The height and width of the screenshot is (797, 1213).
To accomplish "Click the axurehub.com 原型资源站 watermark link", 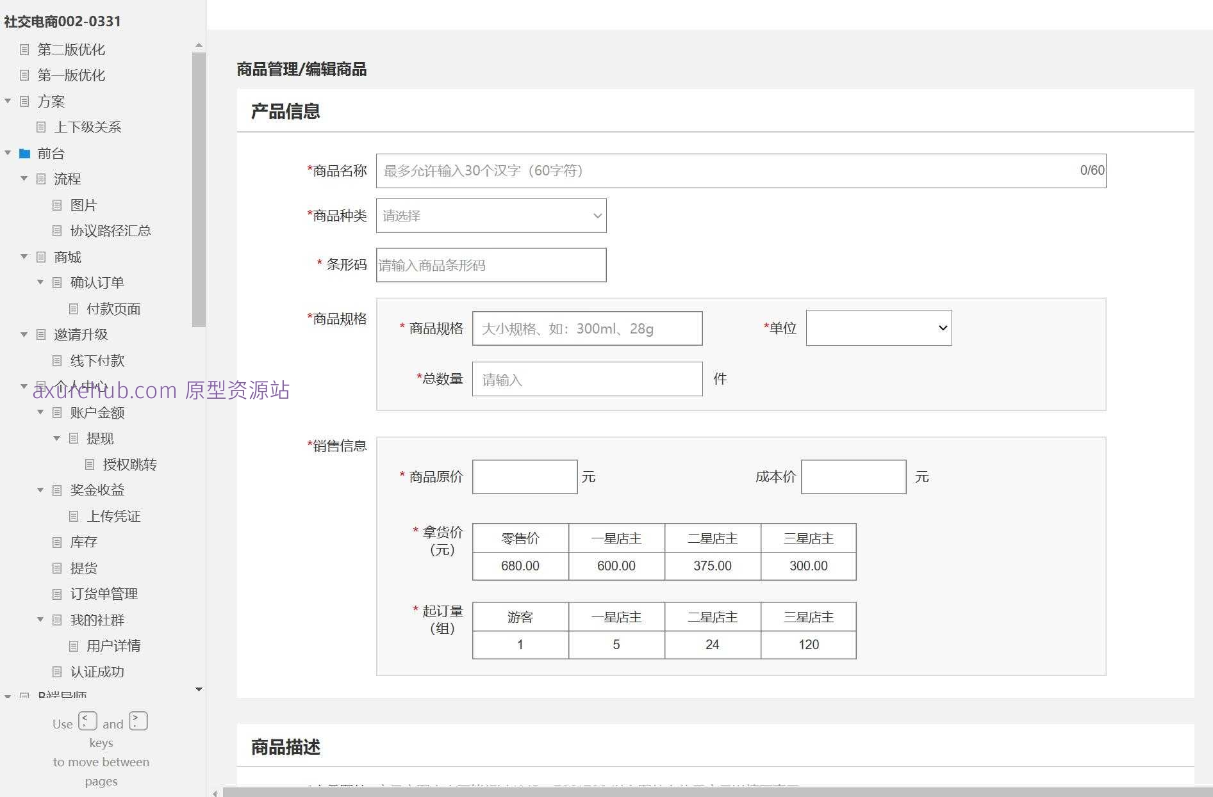I will coord(161,390).
